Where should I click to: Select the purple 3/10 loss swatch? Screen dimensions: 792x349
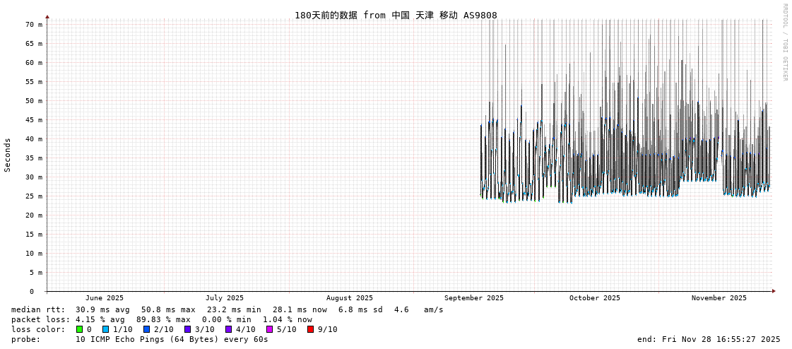click(187, 329)
